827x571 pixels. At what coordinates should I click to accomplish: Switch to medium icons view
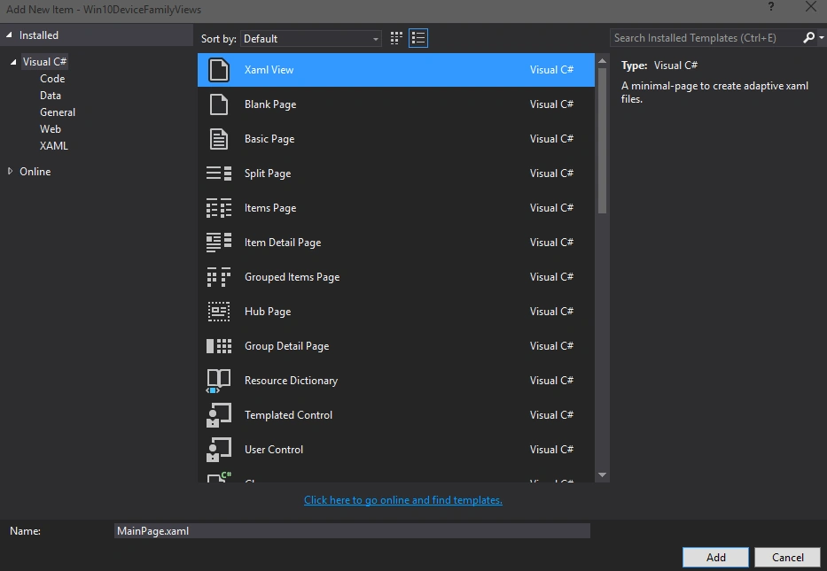(x=396, y=38)
